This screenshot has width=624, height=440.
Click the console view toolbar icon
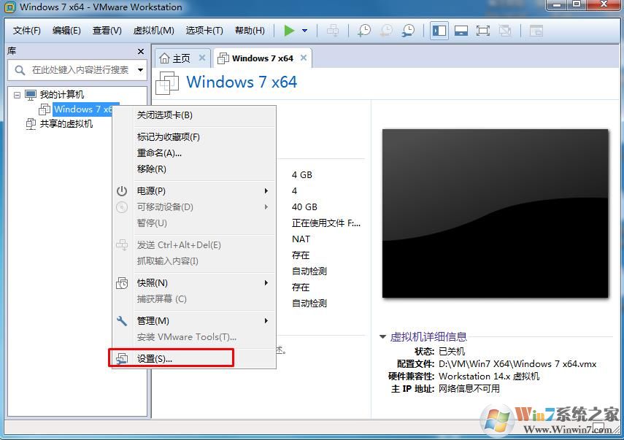[536, 31]
